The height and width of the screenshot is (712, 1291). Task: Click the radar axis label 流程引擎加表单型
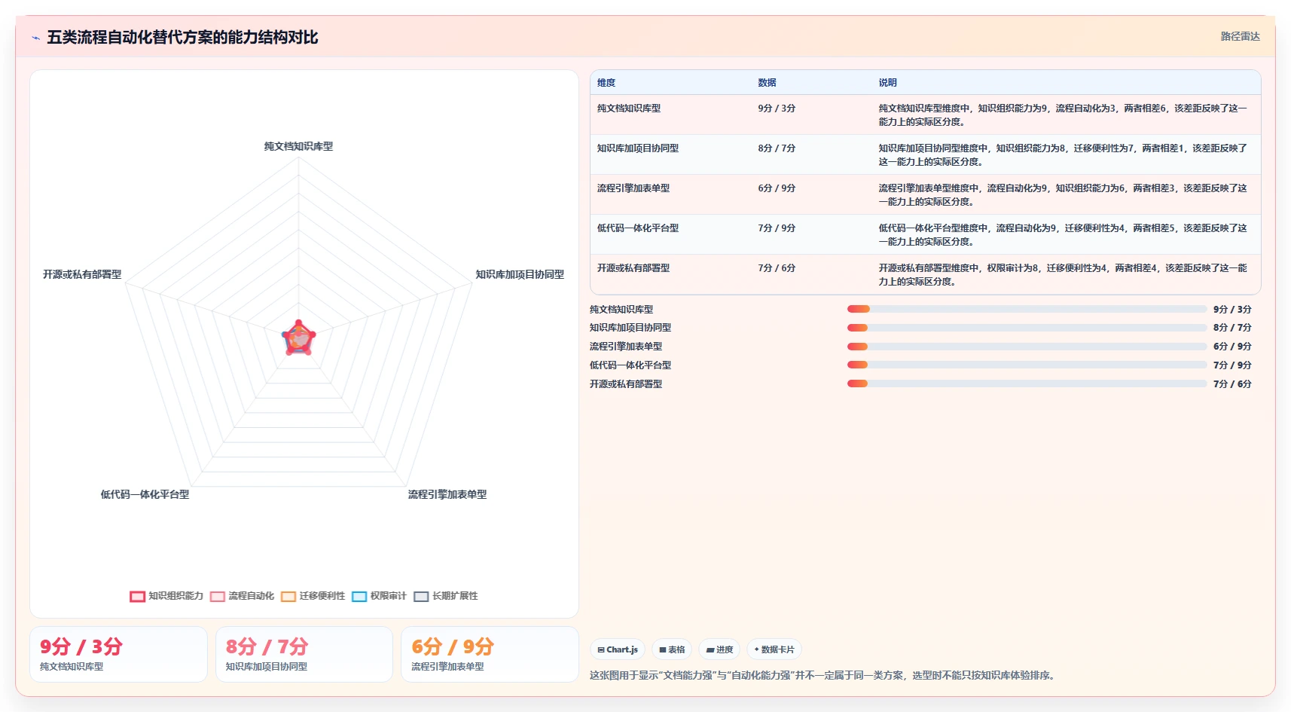(447, 494)
